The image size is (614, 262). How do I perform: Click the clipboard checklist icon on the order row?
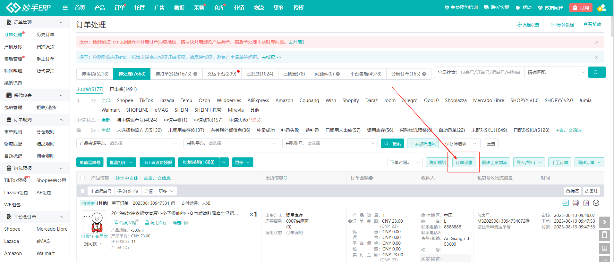tap(586, 203)
